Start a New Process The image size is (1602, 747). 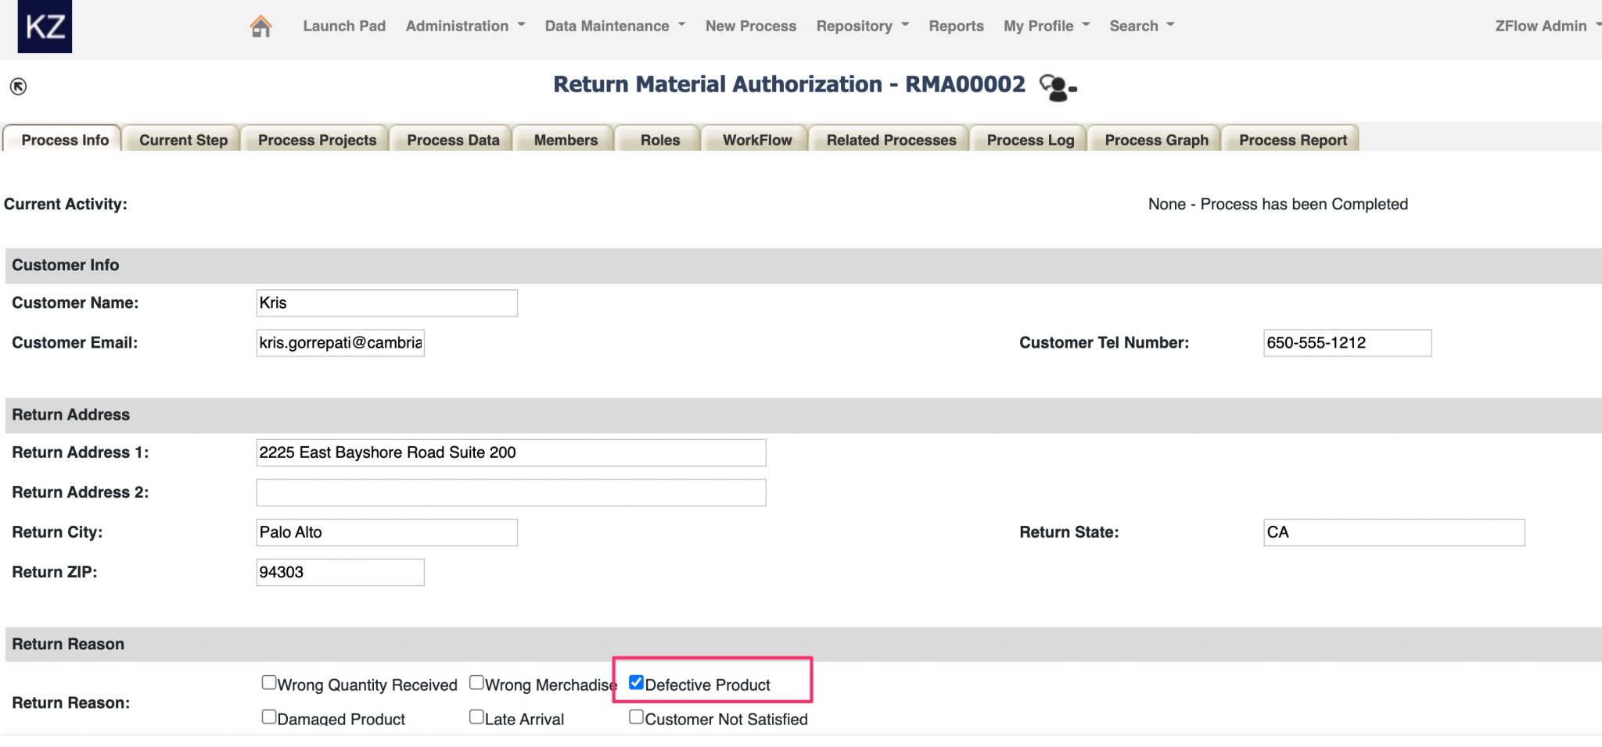tap(749, 26)
